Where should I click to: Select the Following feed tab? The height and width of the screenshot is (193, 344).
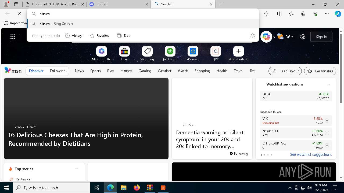tap(58, 71)
